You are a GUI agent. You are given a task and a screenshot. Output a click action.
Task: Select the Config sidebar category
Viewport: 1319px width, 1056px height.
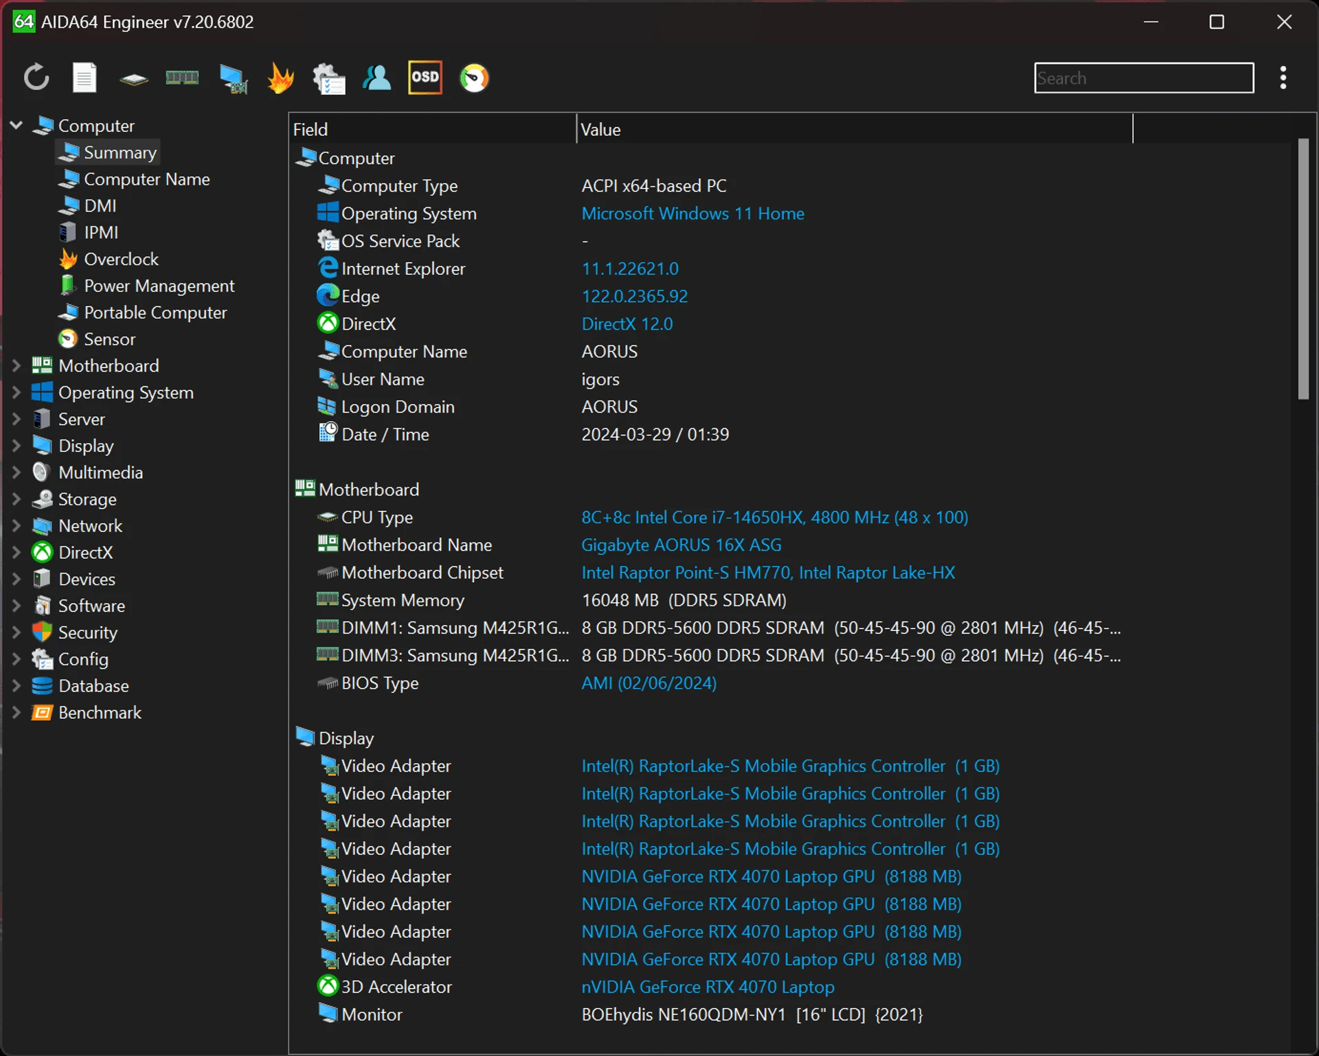(x=71, y=659)
